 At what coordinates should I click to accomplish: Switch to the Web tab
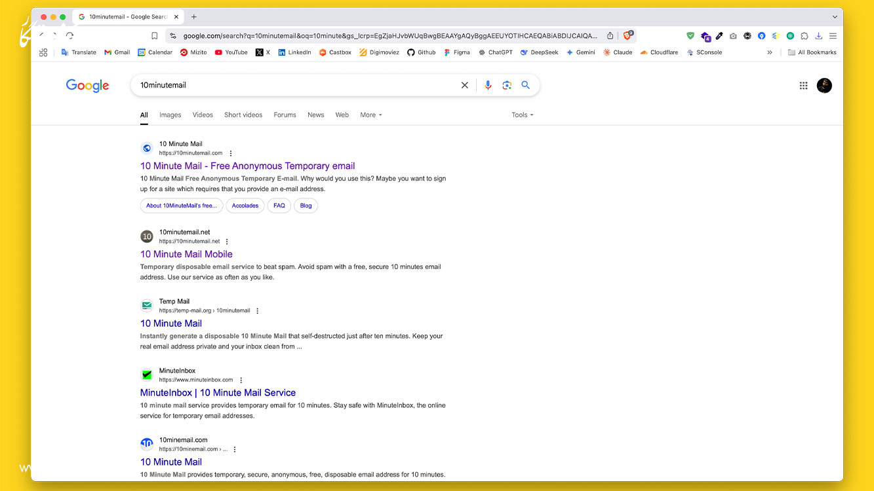point(342,115)
